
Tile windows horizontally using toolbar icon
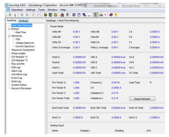[74, 15]
